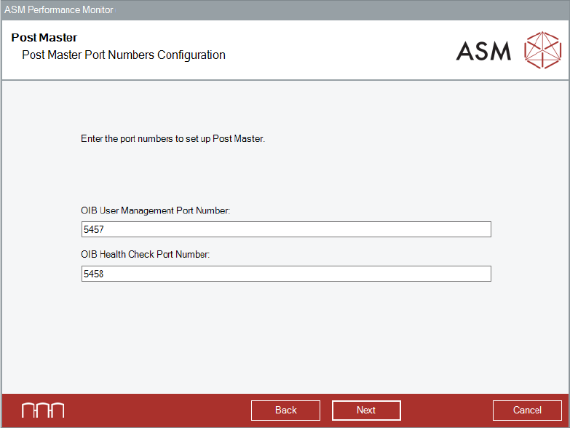Click the OIB Health Check Port Number label
Image resolution: width=570 pixels, height=428 pixels.
click(145, 255)
